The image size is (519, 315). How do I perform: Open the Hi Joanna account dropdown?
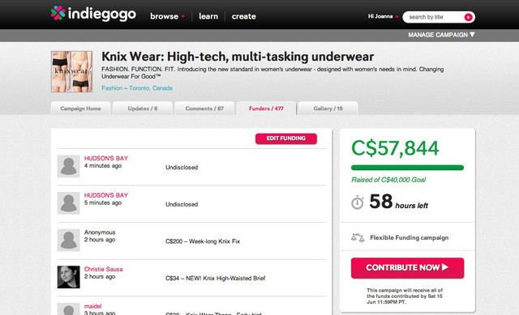coord(383,16)
